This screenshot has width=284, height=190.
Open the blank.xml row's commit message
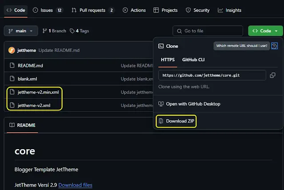[137, 79]
